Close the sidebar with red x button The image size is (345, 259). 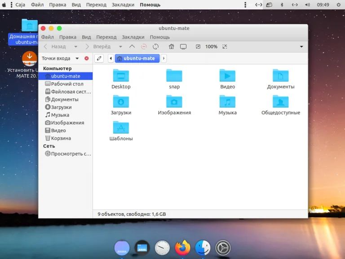pyautogui.click(x=87, y=58)
